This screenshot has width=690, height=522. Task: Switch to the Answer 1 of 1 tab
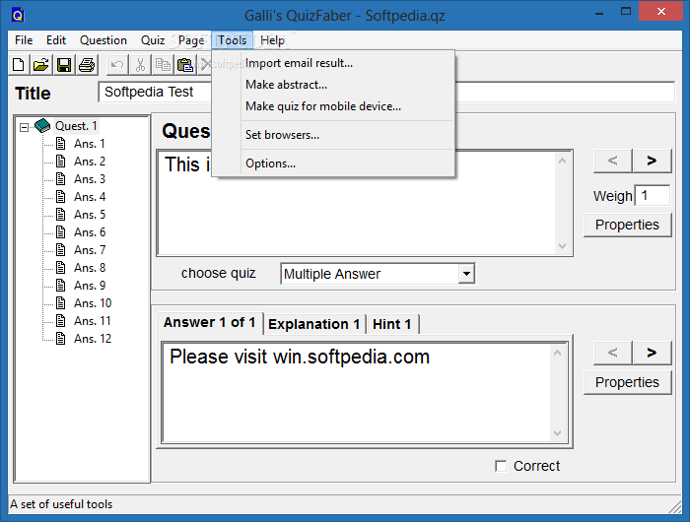click(209, 323)
